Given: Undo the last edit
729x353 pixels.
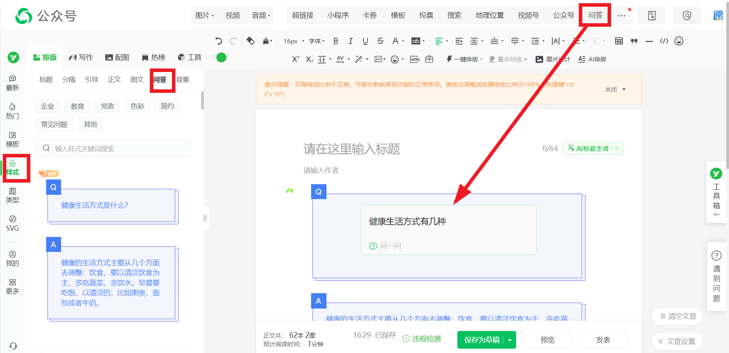Looking at the screenshot, I should [x=218, y=41].
